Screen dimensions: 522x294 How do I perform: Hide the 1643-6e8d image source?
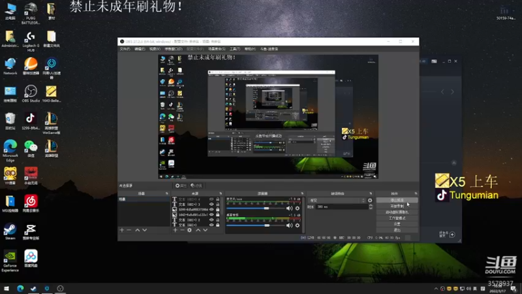point(211,215)
